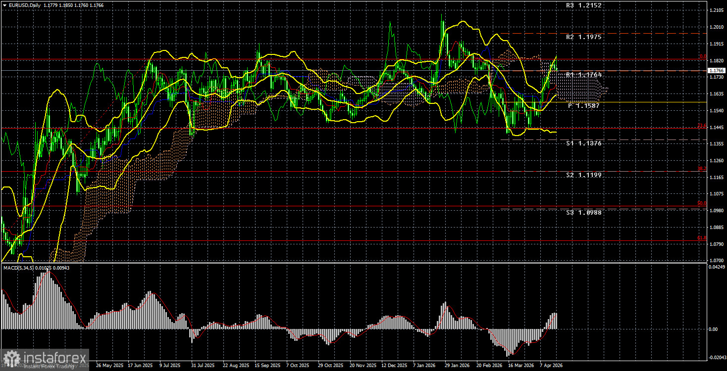Select the S3 1.0988 support label
The image size is (727, 371).
click(x=583, y=212)
